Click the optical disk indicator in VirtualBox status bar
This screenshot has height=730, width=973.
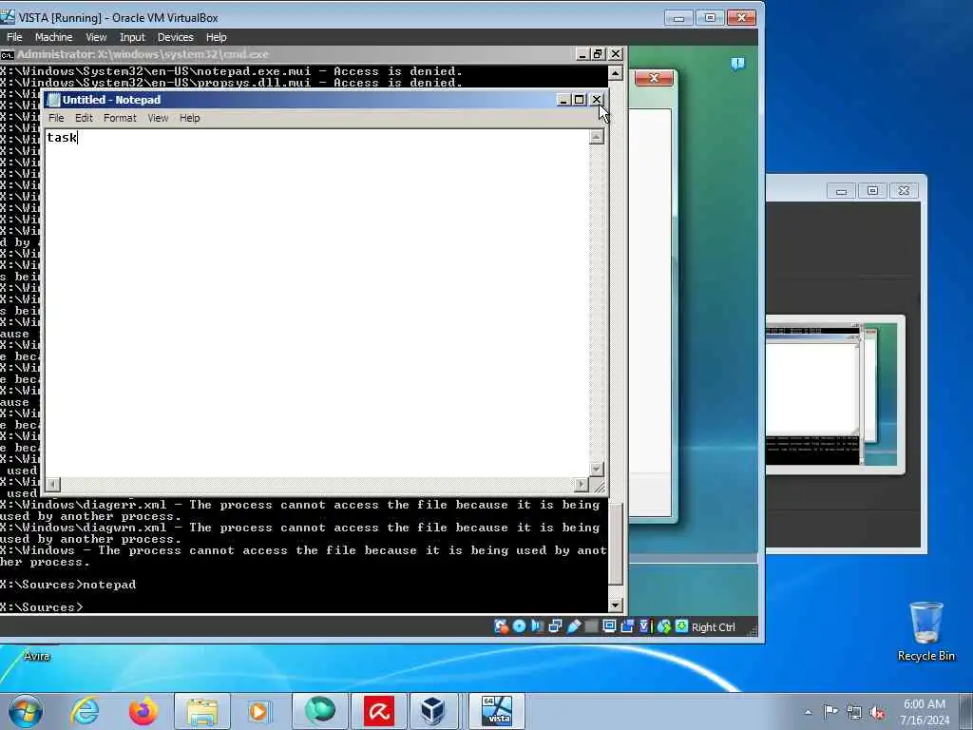[520, 626]
